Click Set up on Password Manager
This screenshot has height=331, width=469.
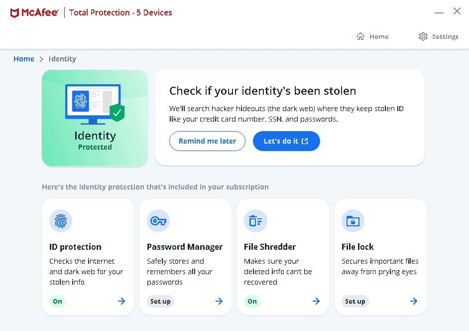click(x=160, y=301)
